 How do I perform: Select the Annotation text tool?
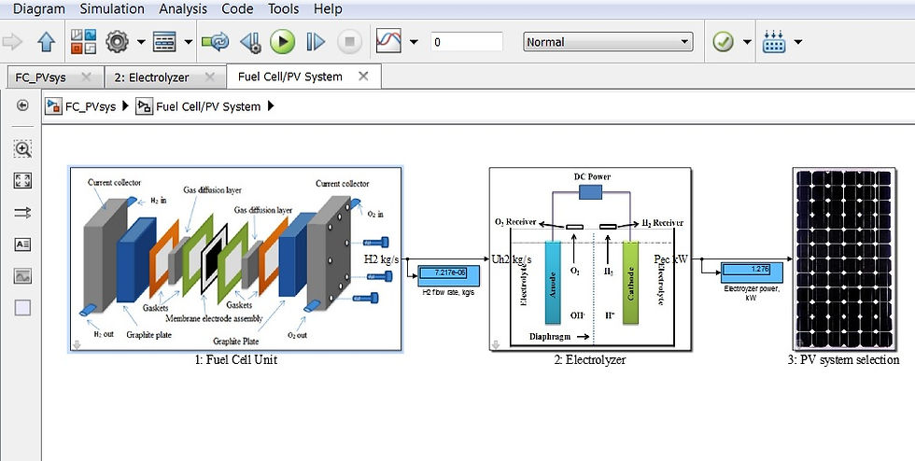[x=22, y=245]
